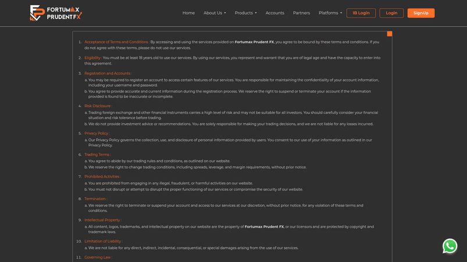Click the Acceptance of Terms and Conditions heading
Image resolution: width=467 pixels, height=262 pixels.
click(116, 42)
